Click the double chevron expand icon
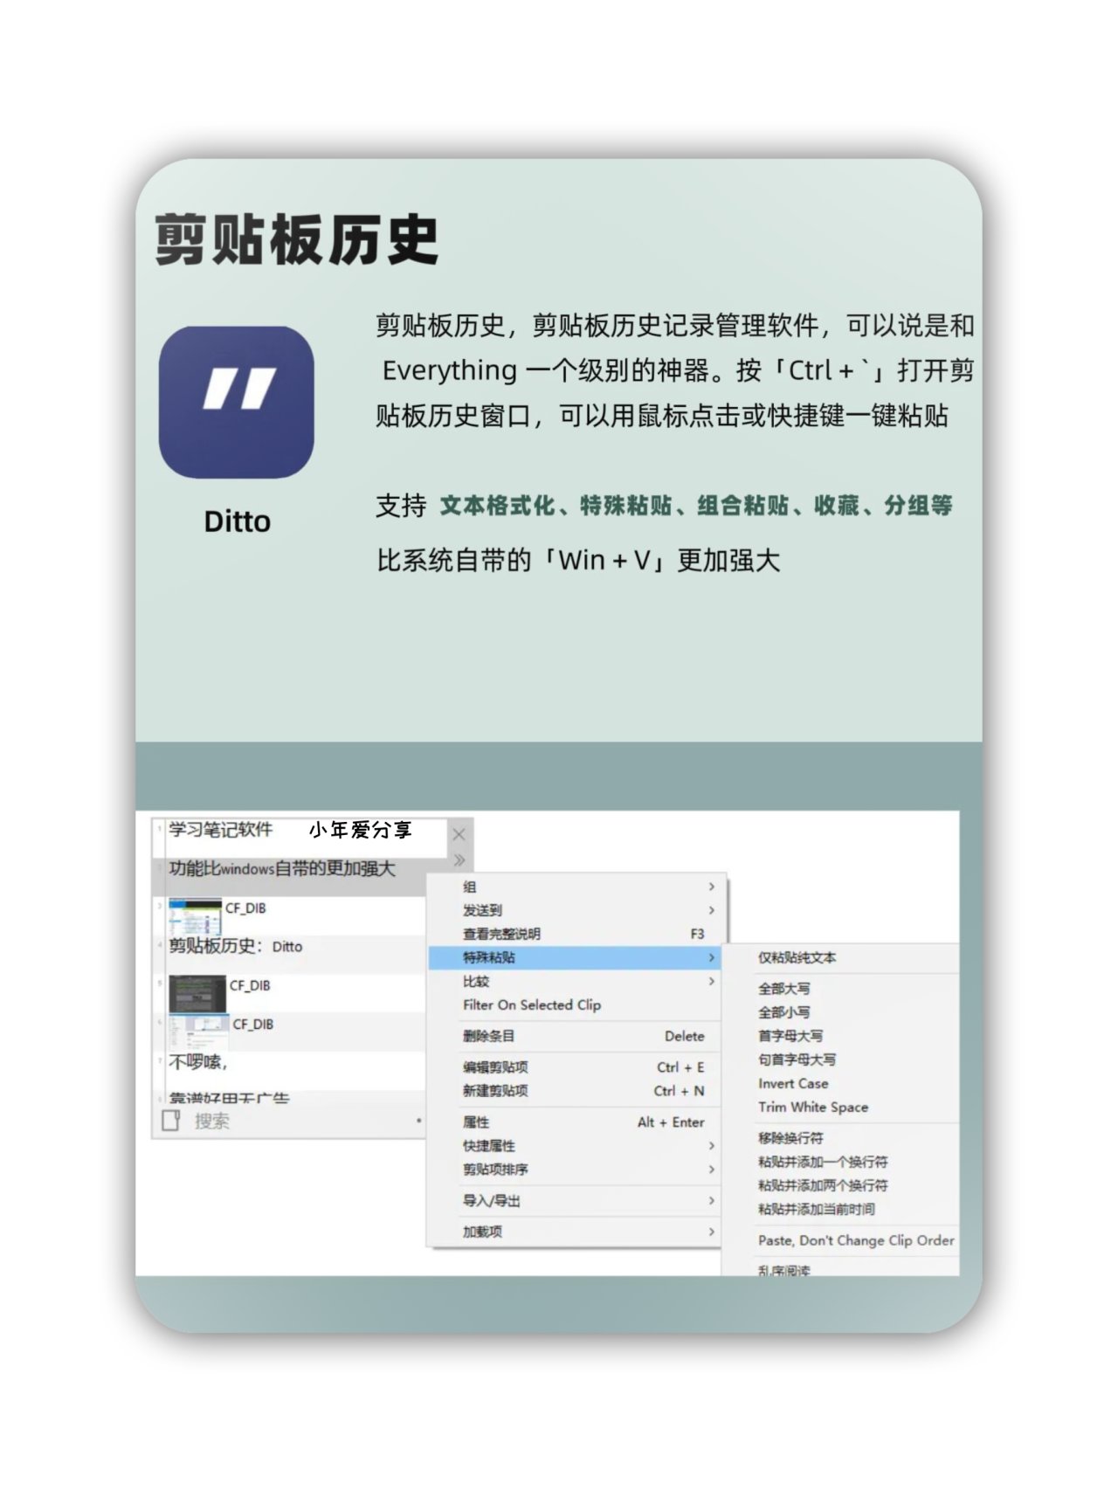1118x1491 pixels. point(459,860)
